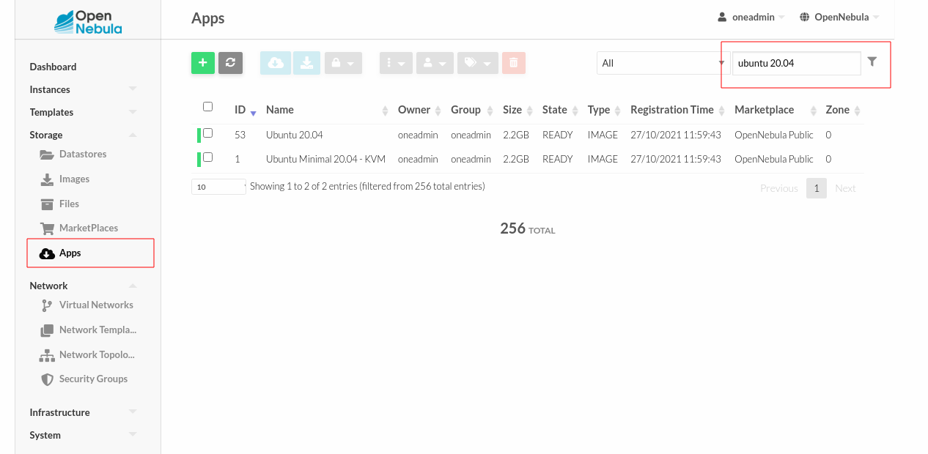Check the box for Ubuntu 20.04 row
Screen dimensions: 928x454
(207, 133)
